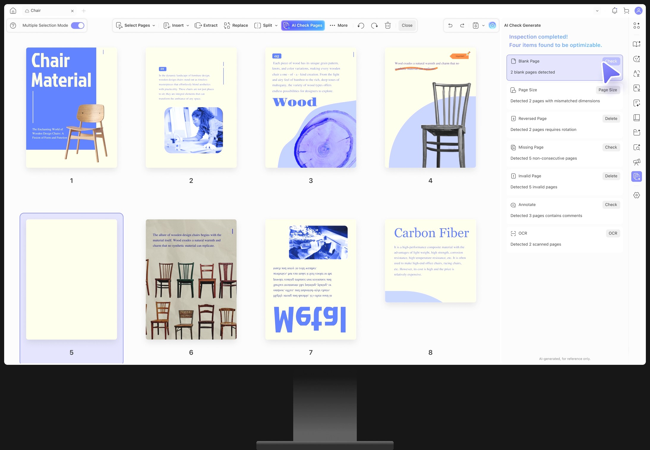Rotate pages counterclockwise icon
Screen dimensions: 650x450
point(361,26)
